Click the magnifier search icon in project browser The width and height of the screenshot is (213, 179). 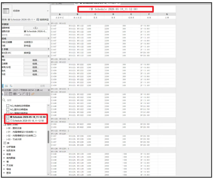pos(4,100)
